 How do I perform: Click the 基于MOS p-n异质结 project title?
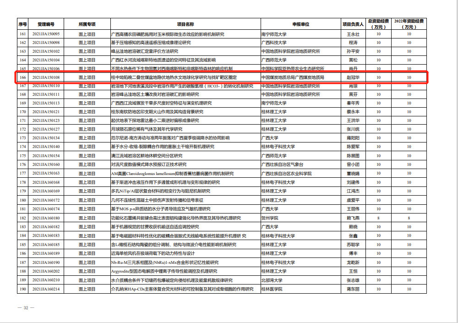point(161,209)
